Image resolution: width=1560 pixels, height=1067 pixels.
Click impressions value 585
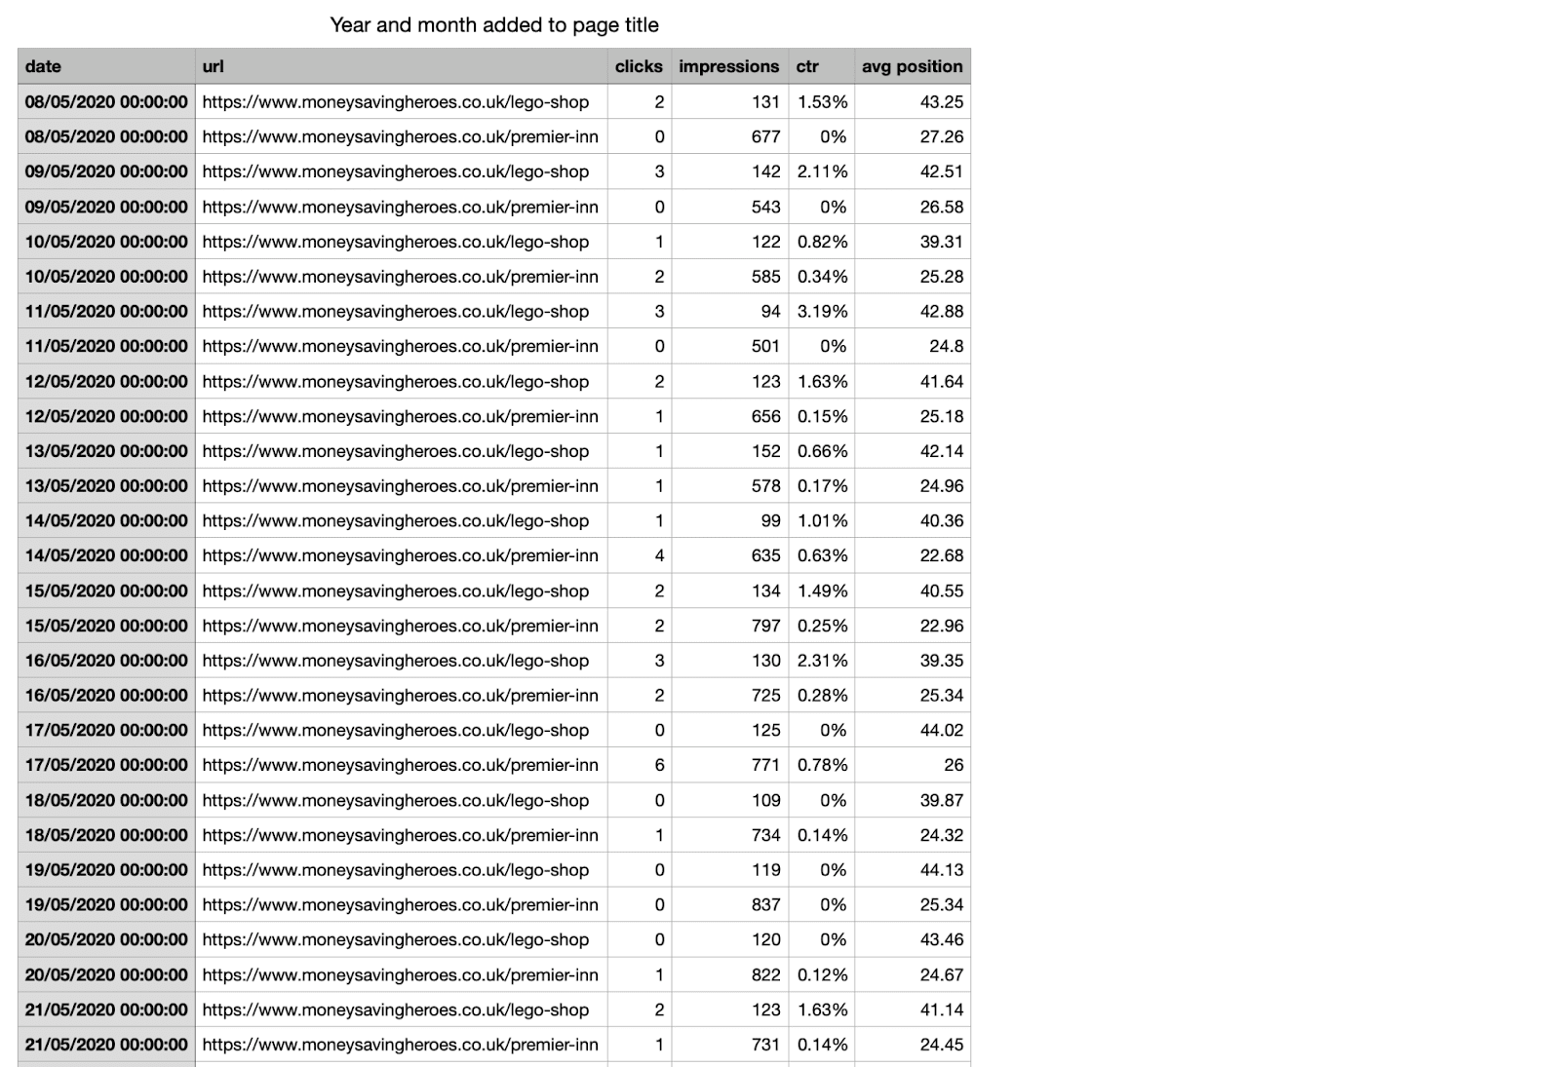[x=765, y=277]
